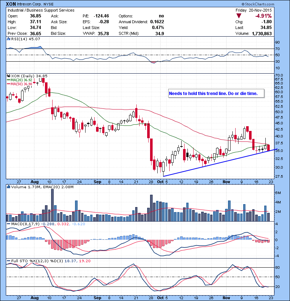Click the MACD(8,17,9) panel label
This screenshot has height=301, width=290.
coord(25,224)
